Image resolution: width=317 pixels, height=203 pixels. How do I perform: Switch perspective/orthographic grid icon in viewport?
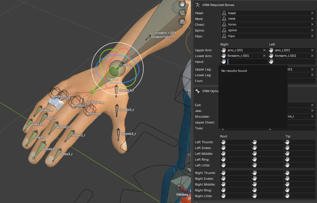tap(182, 21)
